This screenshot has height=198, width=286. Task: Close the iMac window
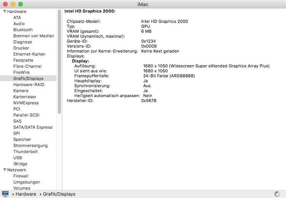click(x=5, y=4)
